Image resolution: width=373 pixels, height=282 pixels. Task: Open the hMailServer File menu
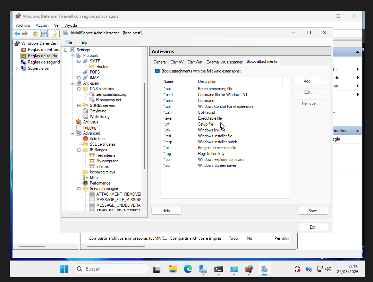click(x=69, y=42)
